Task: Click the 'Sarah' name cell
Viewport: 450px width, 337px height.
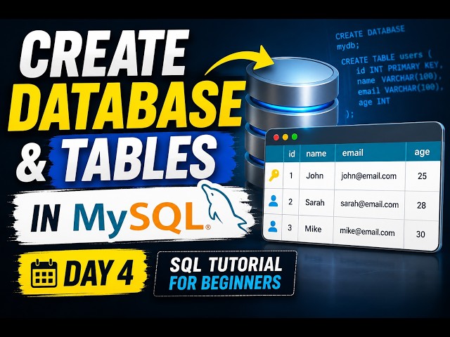Action: pos(315,203)
